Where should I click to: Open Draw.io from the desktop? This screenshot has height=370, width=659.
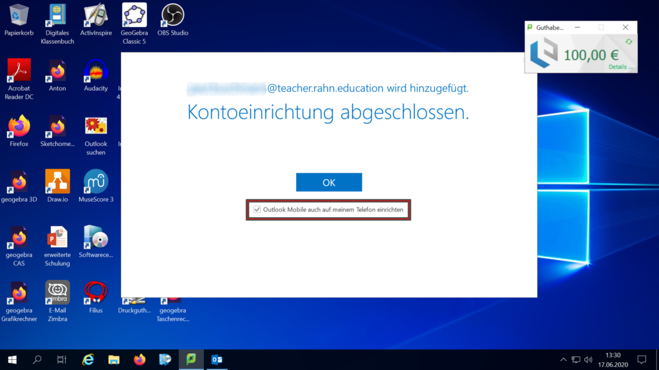click(x=57, y=186)
